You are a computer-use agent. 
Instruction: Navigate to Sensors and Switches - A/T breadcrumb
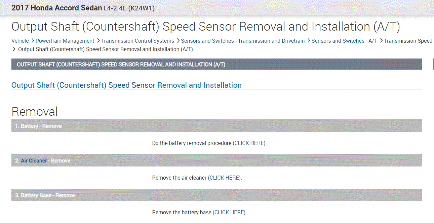tap(344, 41)
